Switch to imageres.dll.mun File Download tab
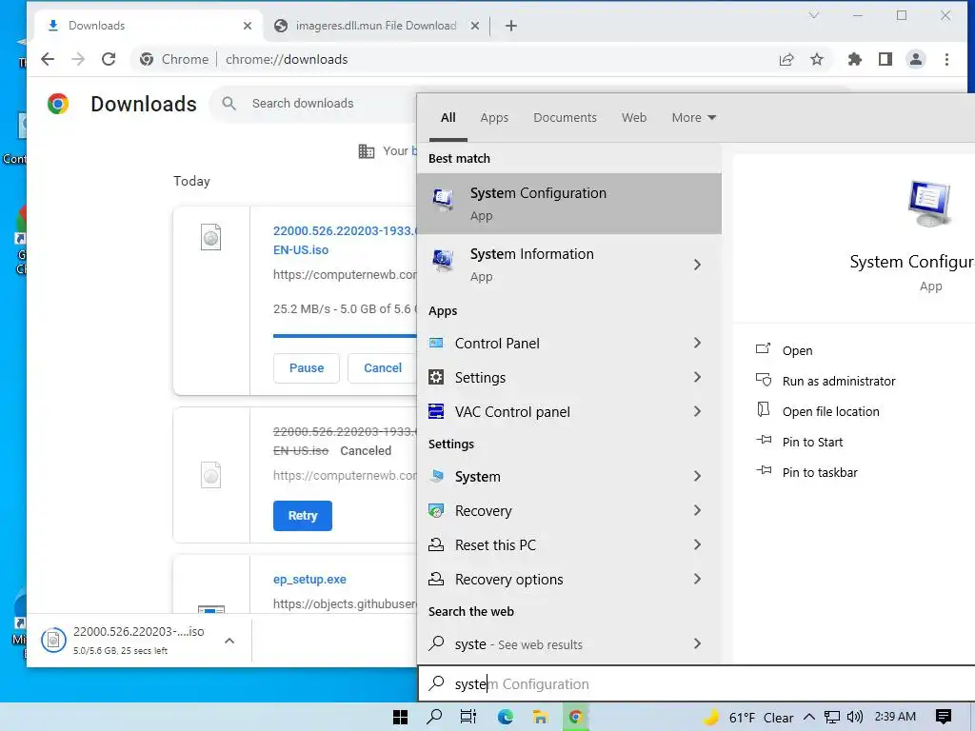Viewport: 975px width, 731px height. click(x=375, y=26)
